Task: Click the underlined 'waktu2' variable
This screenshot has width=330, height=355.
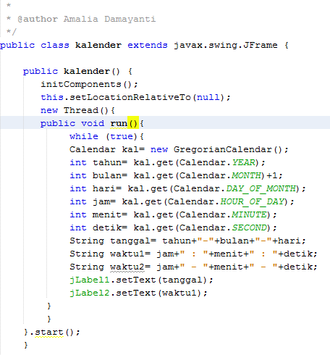Action: pos(127,267)
